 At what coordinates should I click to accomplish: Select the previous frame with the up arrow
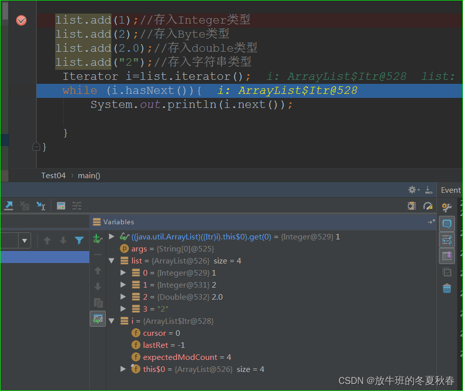pos(47,240)
